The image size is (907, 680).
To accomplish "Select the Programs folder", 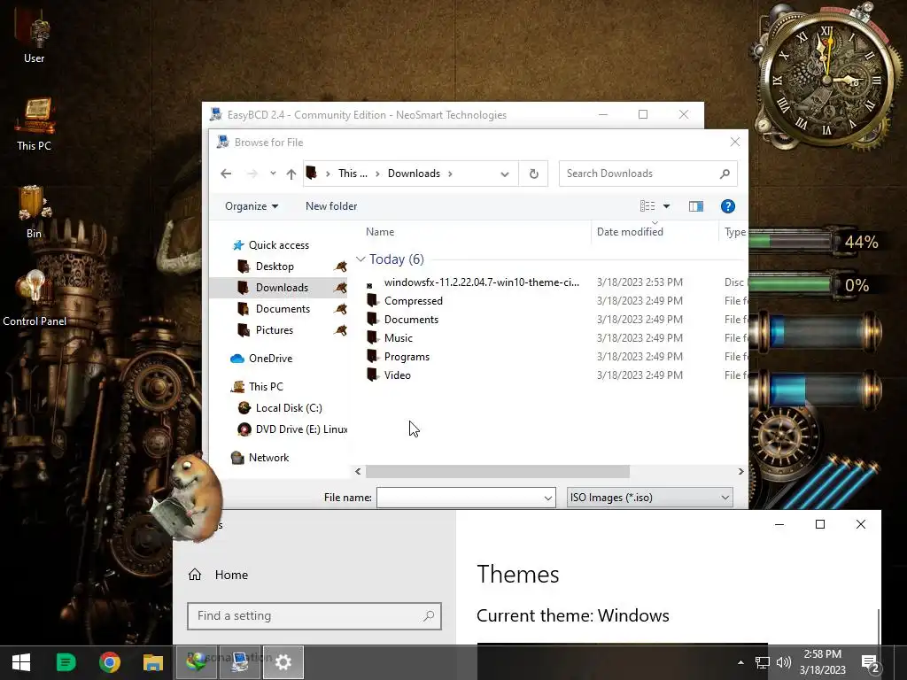I will click(407, 356).
